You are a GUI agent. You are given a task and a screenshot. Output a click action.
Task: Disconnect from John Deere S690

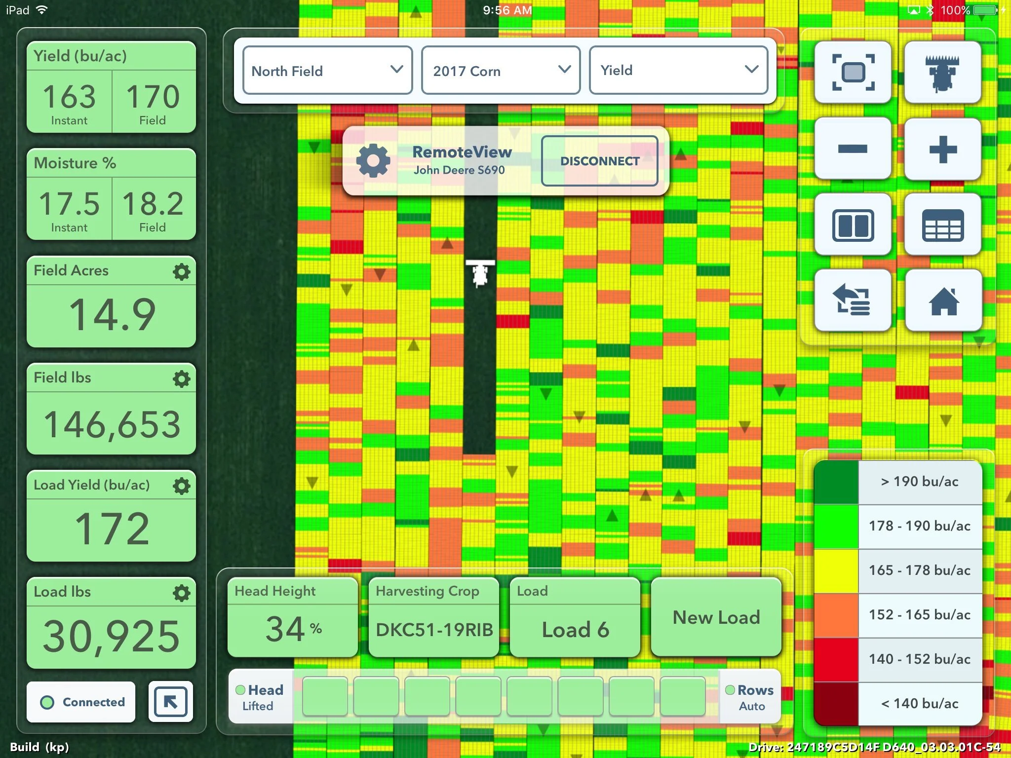(x=600, y=161)
